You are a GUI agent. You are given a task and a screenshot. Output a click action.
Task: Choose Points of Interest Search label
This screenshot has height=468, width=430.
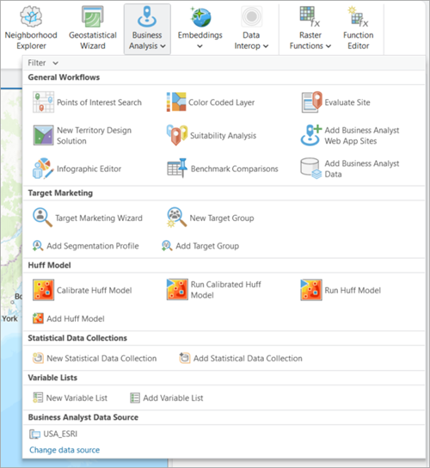point(99,102)
